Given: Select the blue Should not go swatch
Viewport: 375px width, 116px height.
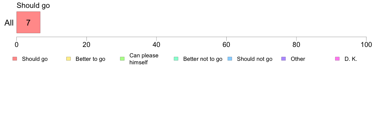Looking at the screenshot, I should click(230, 59).
